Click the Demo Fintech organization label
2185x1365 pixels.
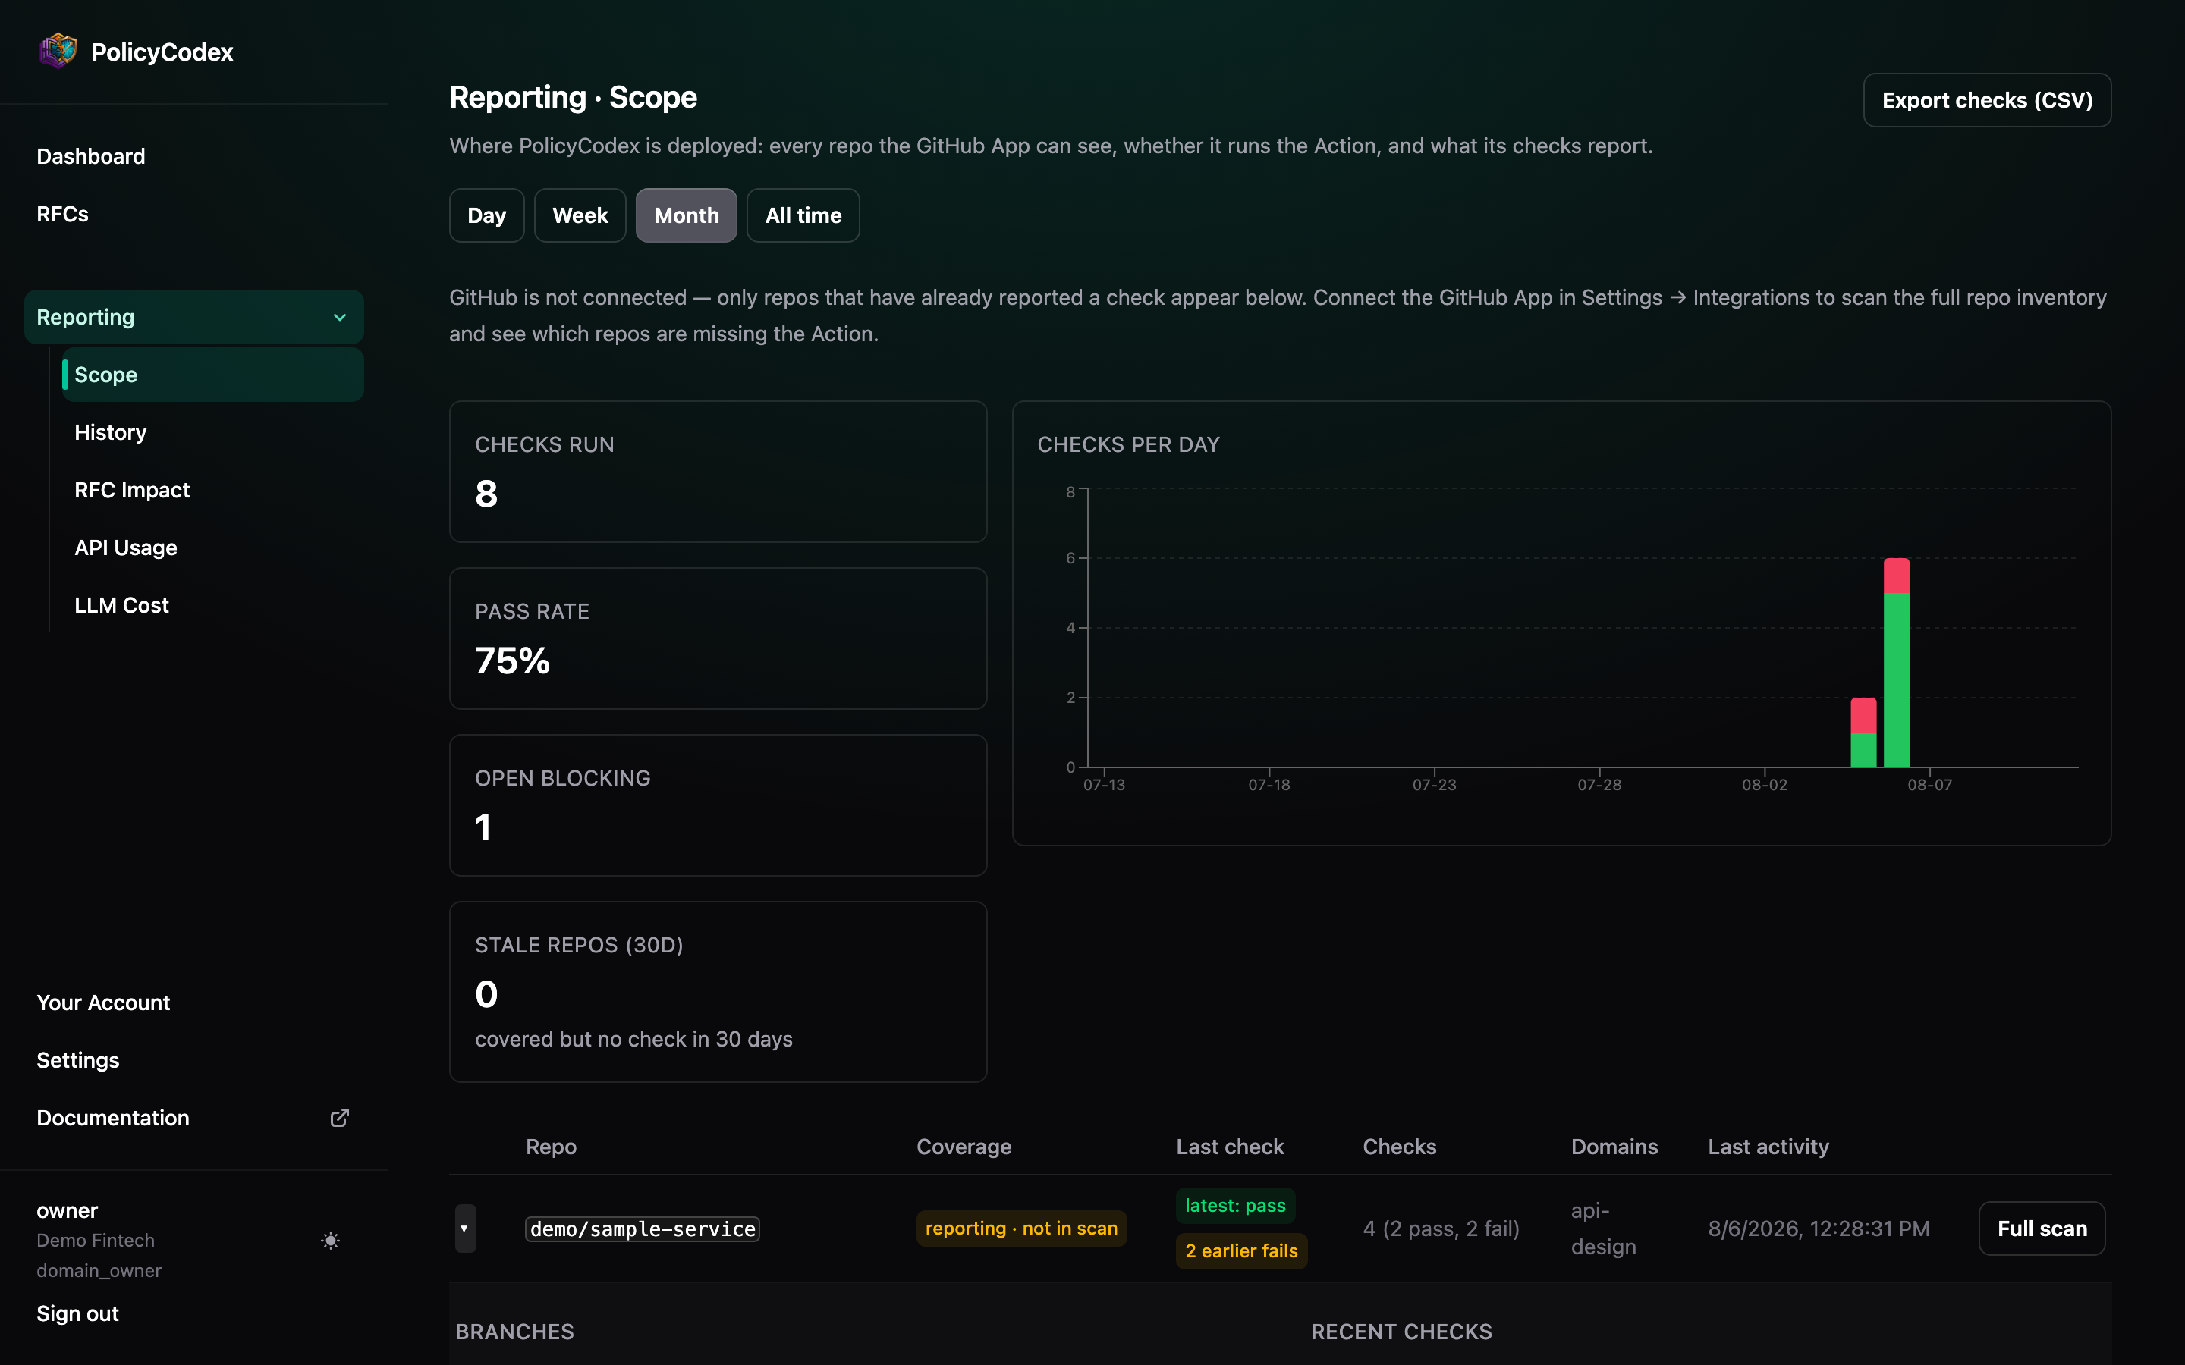point(96,1241)
